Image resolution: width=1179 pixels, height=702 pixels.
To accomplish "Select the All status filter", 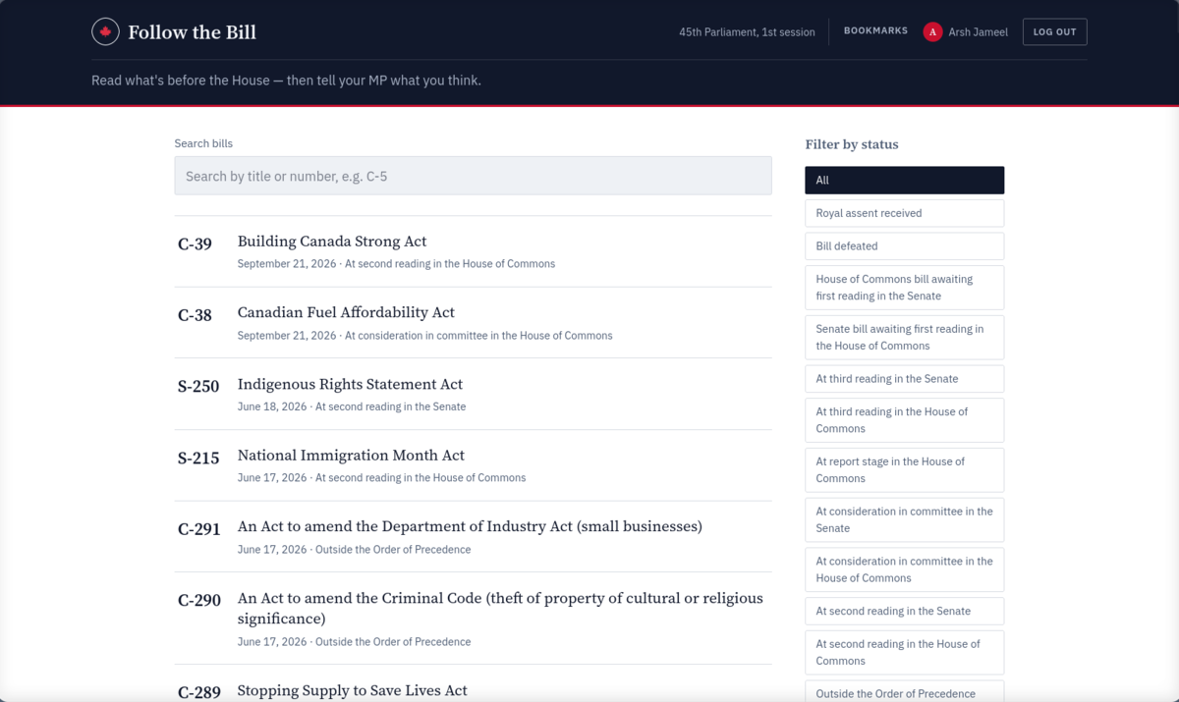I will (904, 181).
